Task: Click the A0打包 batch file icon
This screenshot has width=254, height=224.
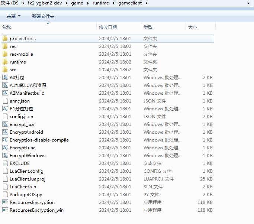Action: click(x=5, y=78)
